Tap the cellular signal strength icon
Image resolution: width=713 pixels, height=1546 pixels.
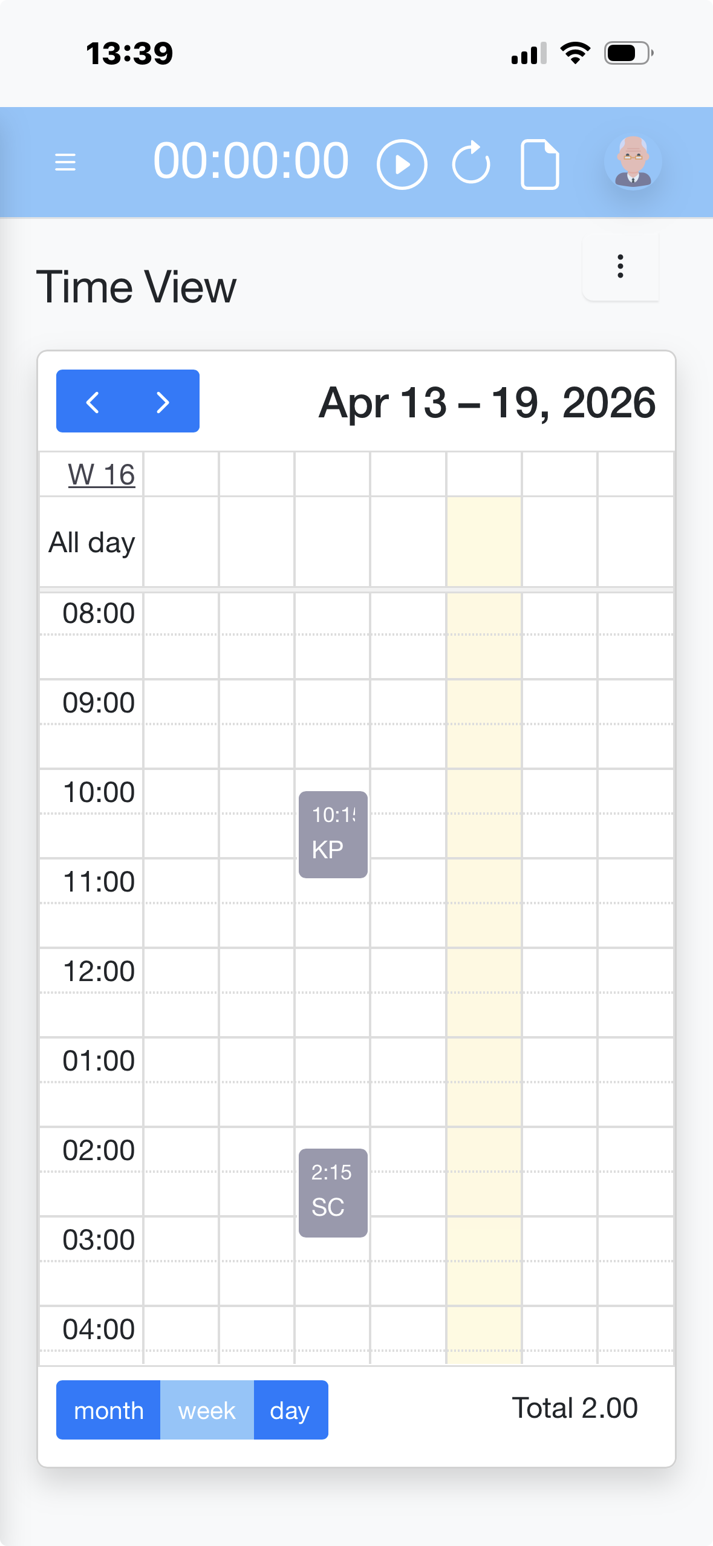(x=529, y=53)
